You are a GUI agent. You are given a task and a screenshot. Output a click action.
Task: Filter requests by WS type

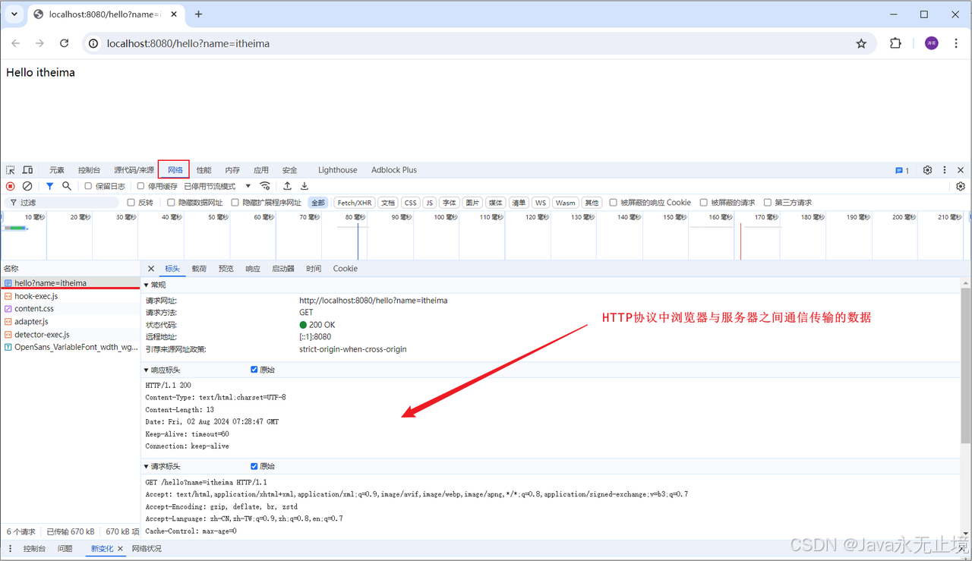click(x=540, y=203)
